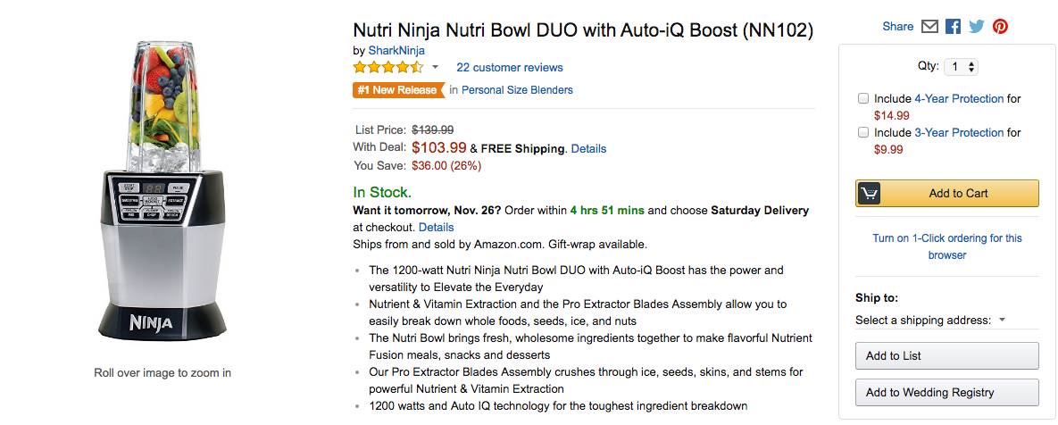1058x425 pixels.
Task: Click the shopping cart icon
Action: (869, 193)
